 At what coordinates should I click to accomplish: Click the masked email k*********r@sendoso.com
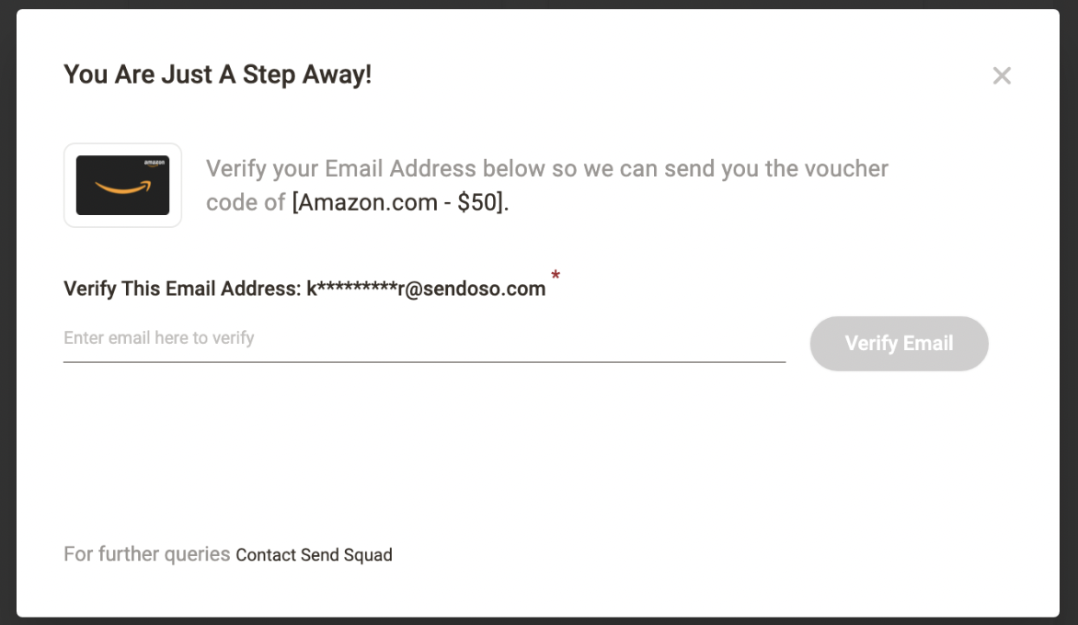point(426,290)
